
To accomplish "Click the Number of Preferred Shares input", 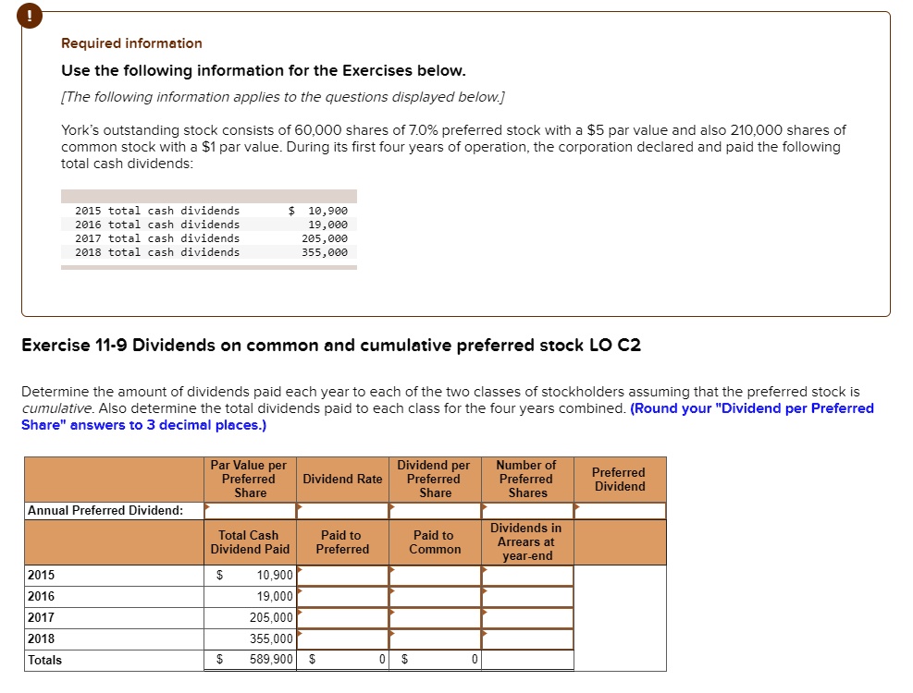I will coord(526,510).
